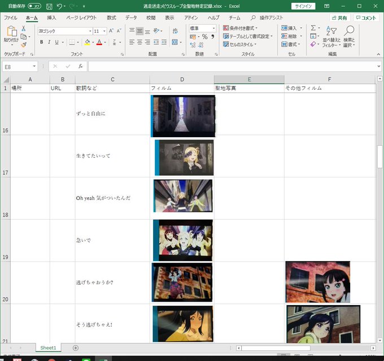This screenshot has width=384, height=361.
Task: Toggle align text left
Action: [x=132, y=42]
